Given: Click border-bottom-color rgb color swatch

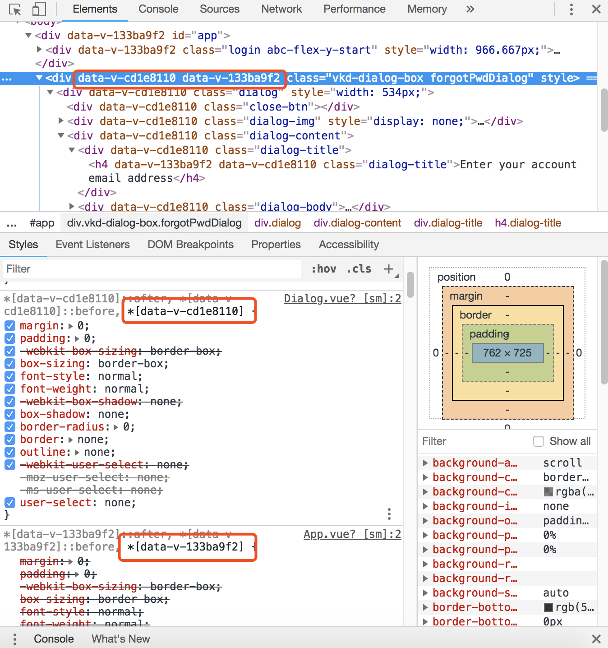Looking at the screenshot, I should point(548,607).
